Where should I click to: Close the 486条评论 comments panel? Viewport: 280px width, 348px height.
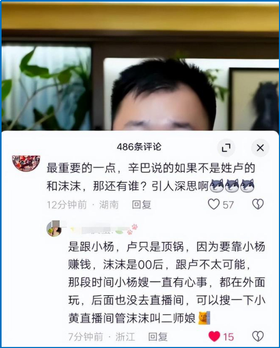260,148
